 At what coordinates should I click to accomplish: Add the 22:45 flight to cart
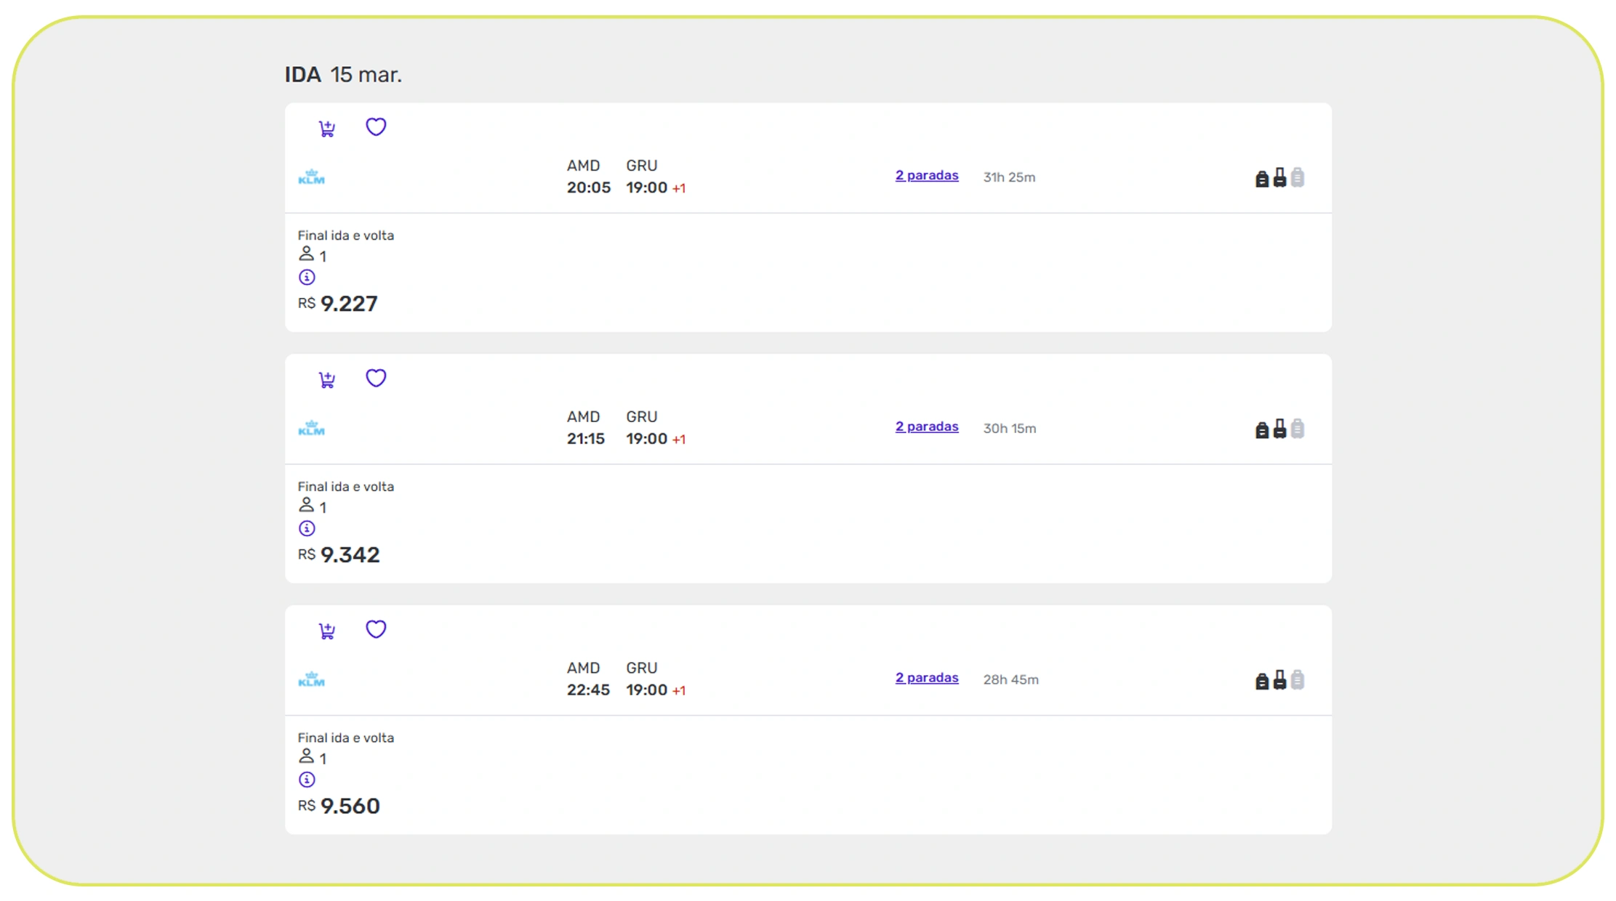coord(326,631)
